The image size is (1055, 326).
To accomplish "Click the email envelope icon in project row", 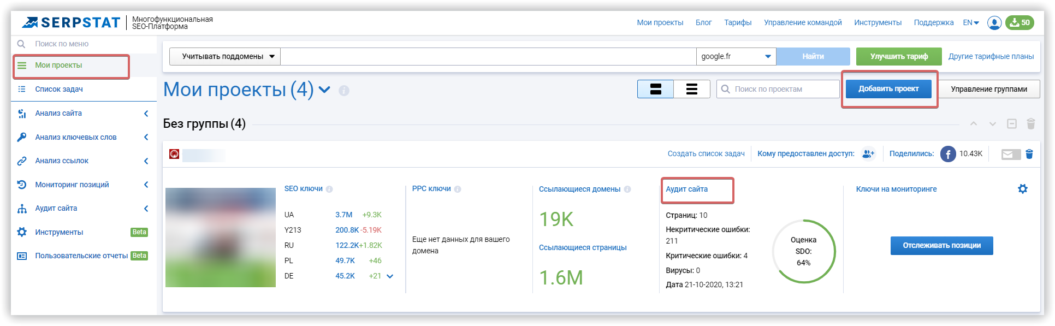I will point(1011,155).
